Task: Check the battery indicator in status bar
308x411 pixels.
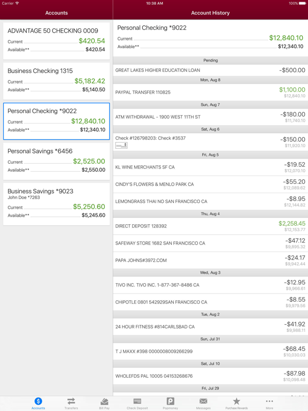Action: 303,3
